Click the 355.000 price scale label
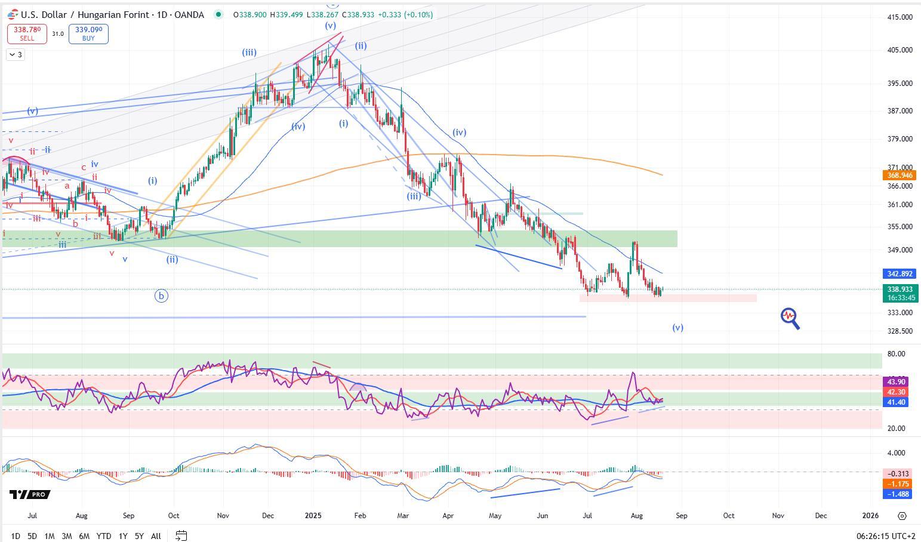 (x=900, y=227)
